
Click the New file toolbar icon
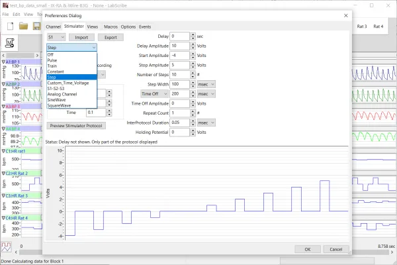9,26
